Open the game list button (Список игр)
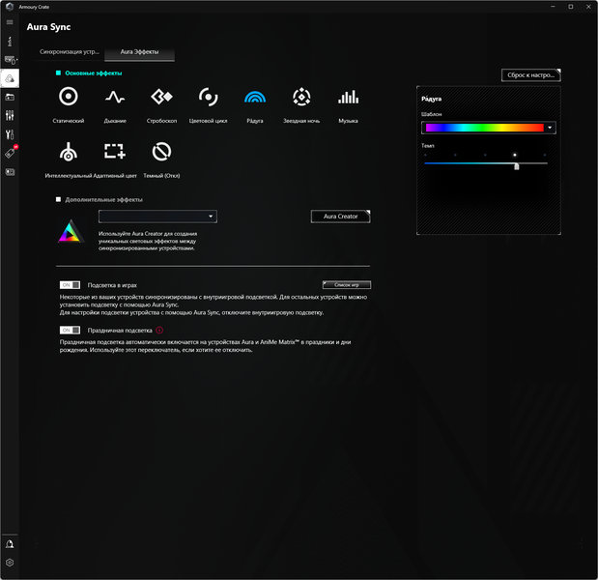Viewport: 598px width, 580px height. [347, 284]
